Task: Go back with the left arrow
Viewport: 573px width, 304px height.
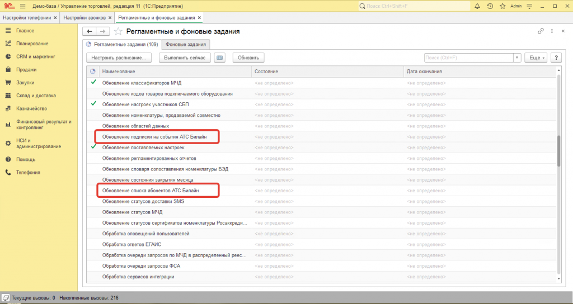Action: [x=89, y=31]
